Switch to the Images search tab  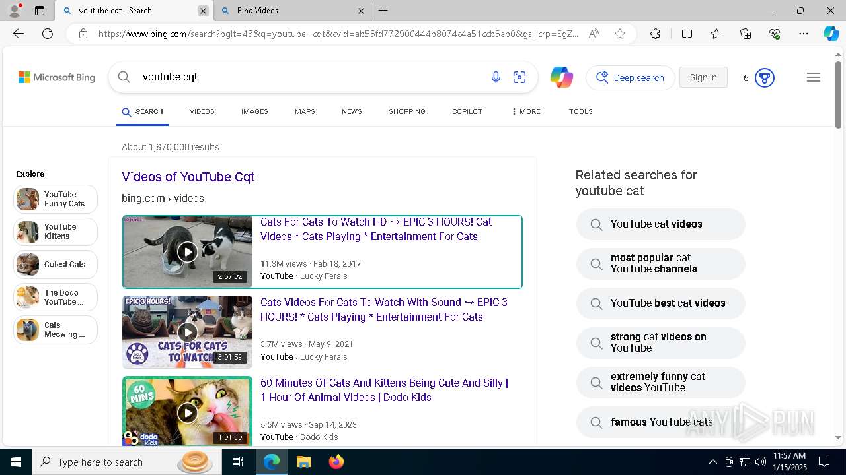(254, 111)
